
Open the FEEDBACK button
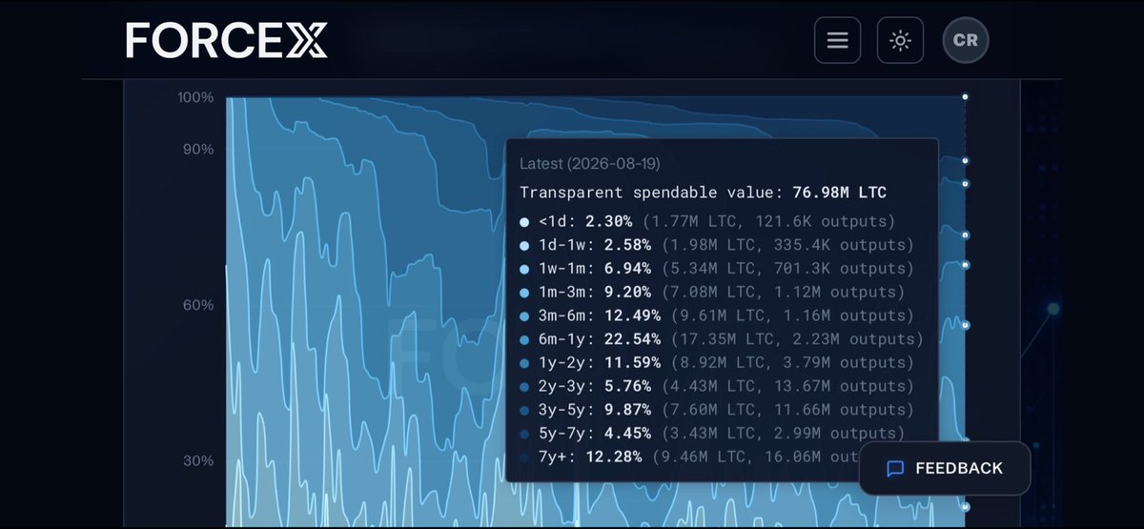[945, 468]
